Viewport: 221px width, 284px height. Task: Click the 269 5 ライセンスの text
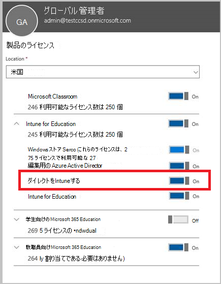[62, 231]
